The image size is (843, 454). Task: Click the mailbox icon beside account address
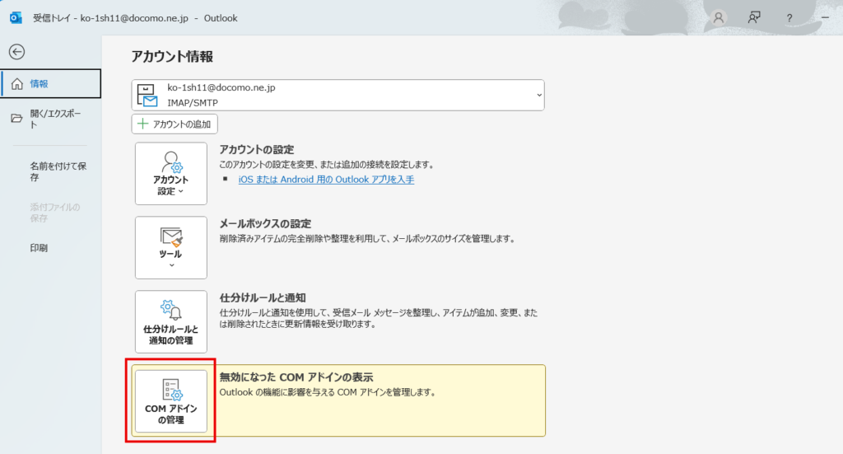click(147, 95)
